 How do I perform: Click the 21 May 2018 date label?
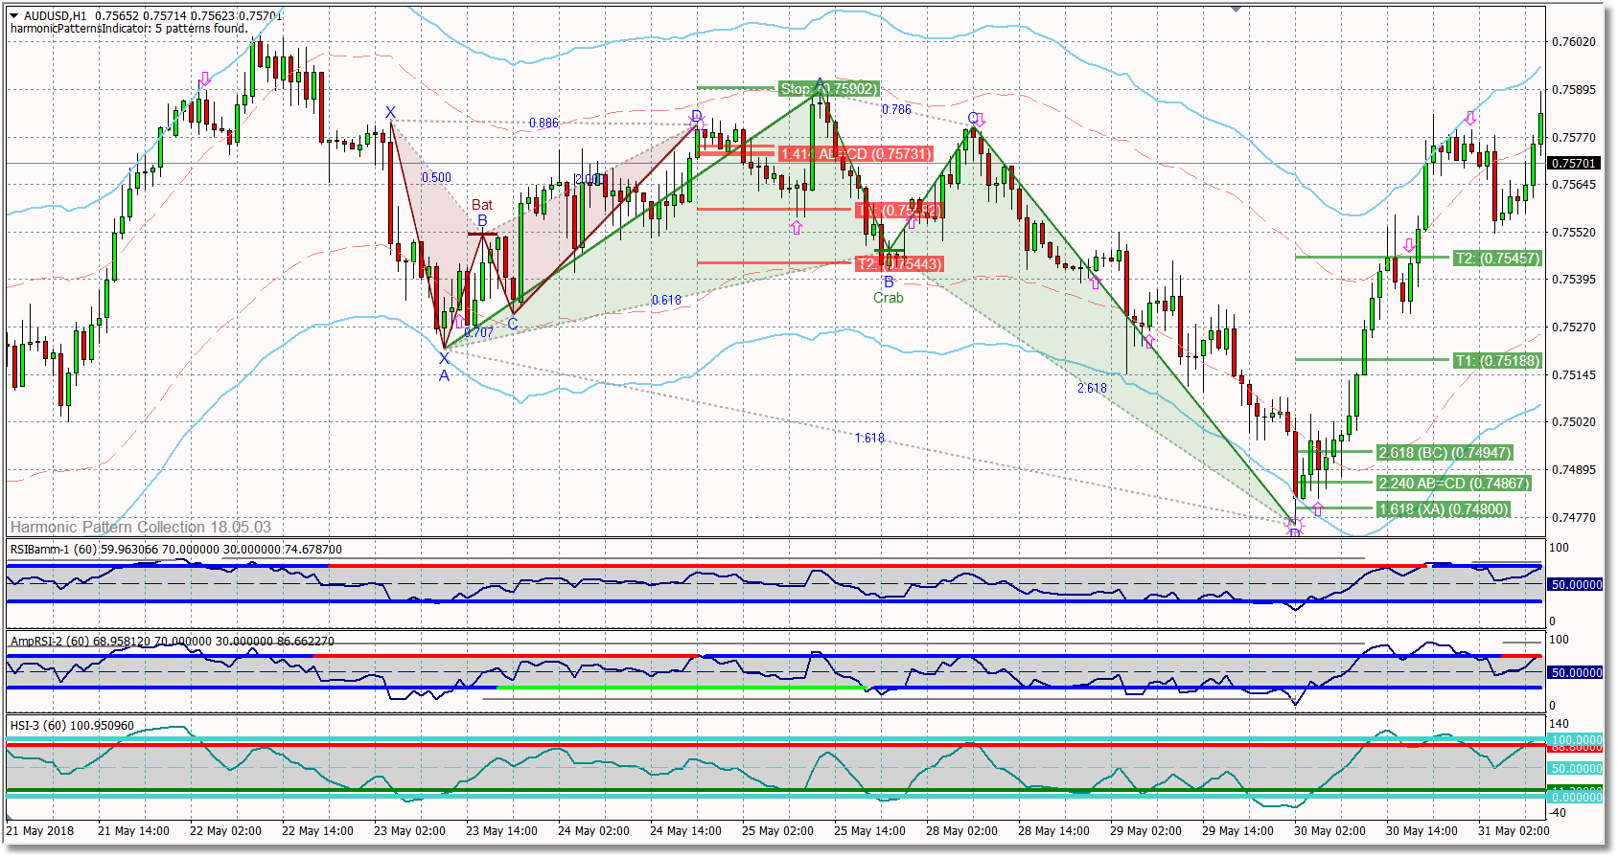pyautogui.click(x=40, y=831)
